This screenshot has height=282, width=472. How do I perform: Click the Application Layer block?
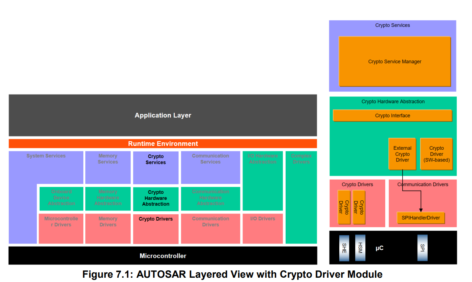163,115
